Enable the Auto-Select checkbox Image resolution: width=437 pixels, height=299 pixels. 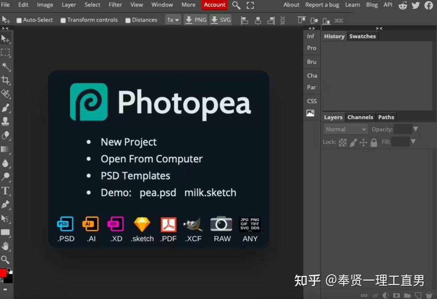point(19,20)
